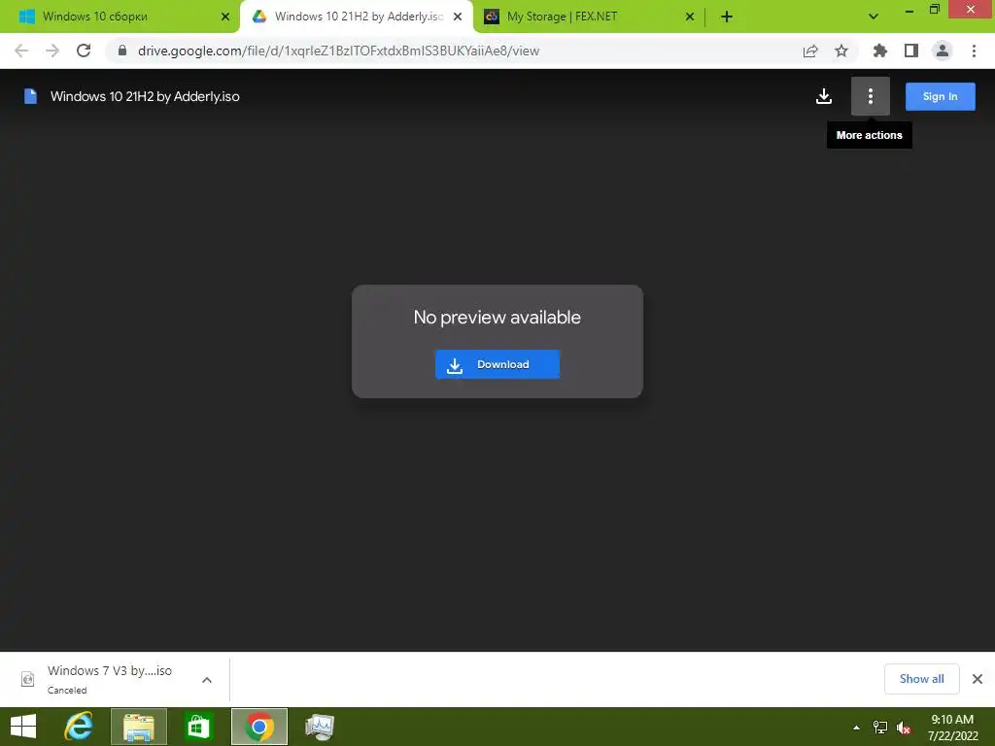The height and width of the screenshot is (746, 995).
Task: Close the Windows 10 сборки tab
Action: point(225,17)
